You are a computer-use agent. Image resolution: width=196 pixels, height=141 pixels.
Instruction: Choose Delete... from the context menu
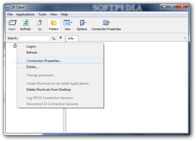pyautogui.click(x=60, y=67)
